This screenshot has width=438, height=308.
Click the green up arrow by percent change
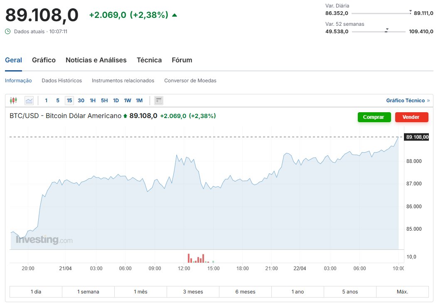tap(175, 15)
